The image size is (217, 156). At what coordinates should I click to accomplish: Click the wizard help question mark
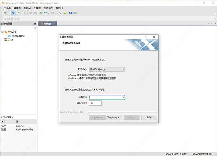(146, 37)
